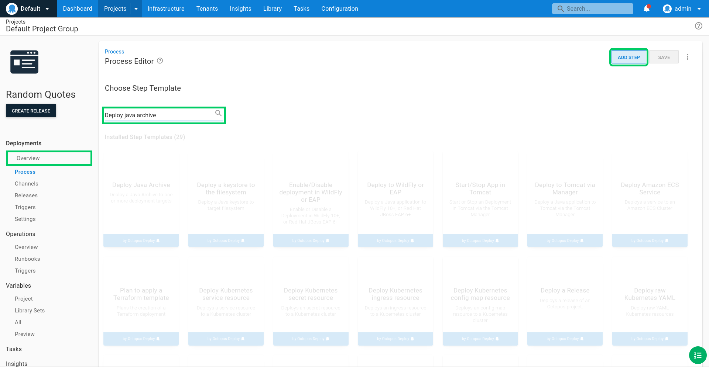This screenshot has height=367, width=709.
Task: Select Deploy Kubernetes secret resource card
Action: (x=311, y=302)
